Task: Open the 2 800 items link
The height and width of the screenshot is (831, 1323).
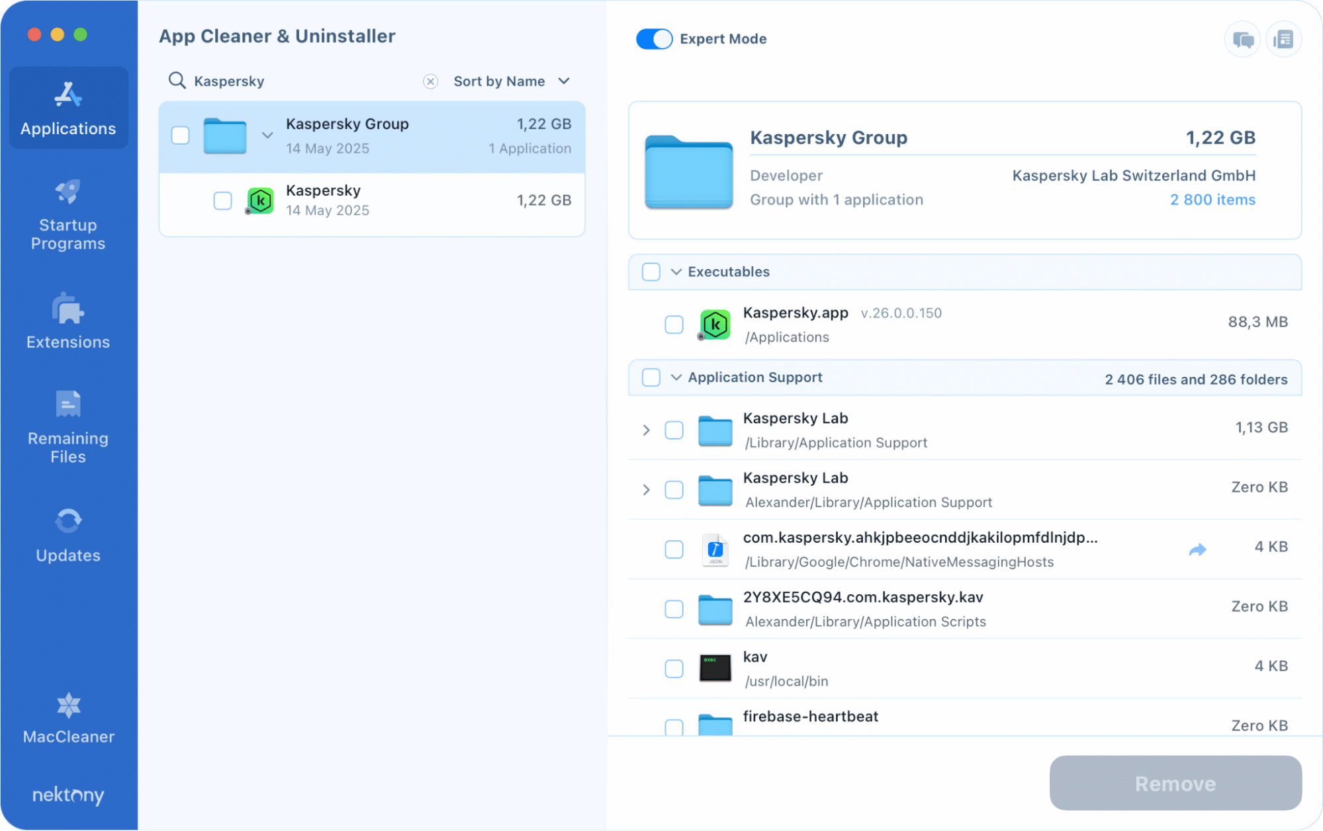Action: pyautogui.click(x=1212, y=199)
